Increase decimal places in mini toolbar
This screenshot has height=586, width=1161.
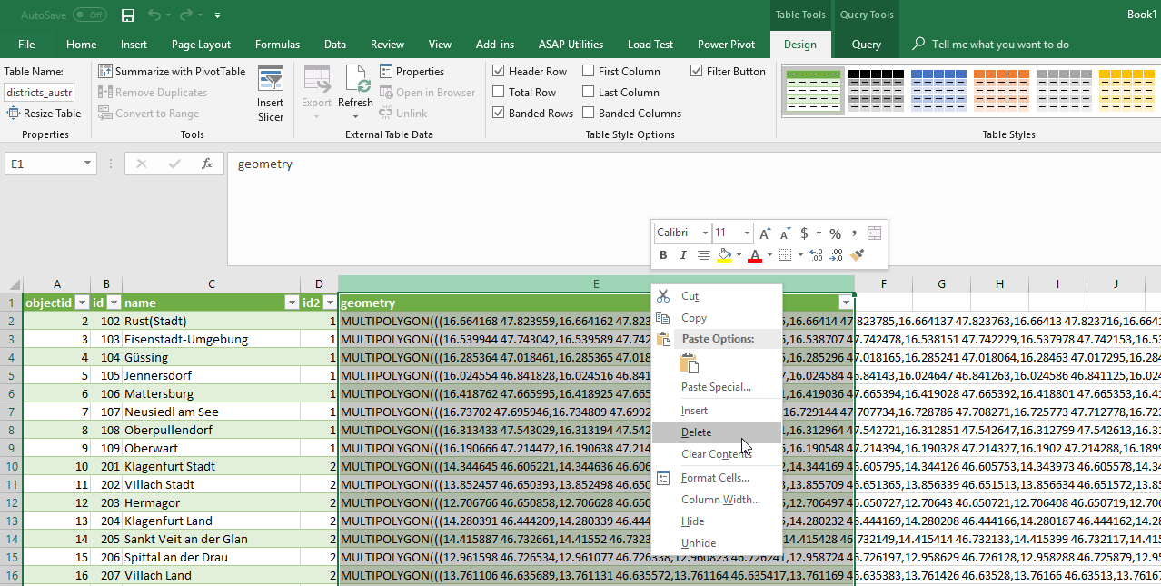tap(816, 255)
